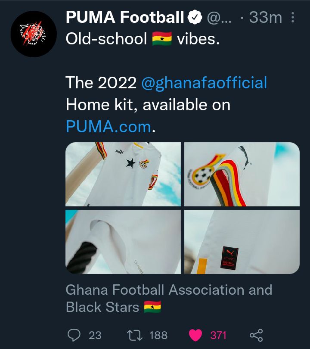
Task: Open the reply comment icon
Action: pyautogui.click(x=75, y=335)
